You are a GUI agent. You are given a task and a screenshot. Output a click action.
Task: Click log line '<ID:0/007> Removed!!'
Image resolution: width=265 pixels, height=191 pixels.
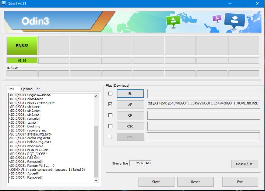[26, 177]
